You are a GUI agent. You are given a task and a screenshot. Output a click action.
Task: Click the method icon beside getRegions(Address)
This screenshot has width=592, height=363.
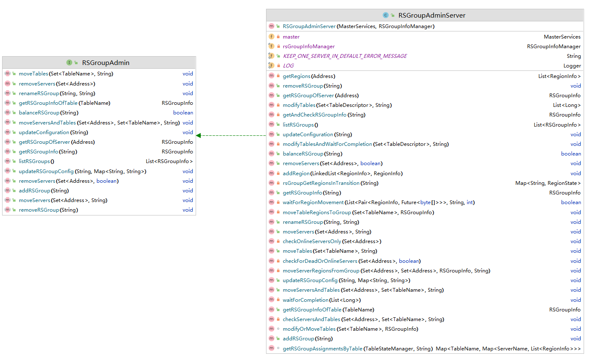[271, 76]
